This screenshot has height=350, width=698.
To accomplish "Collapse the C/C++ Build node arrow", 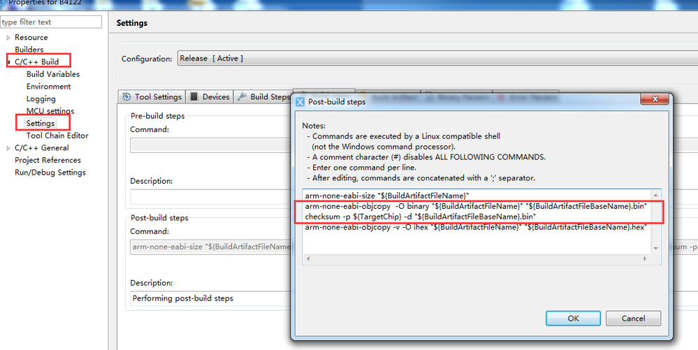I will click(8, 62).
